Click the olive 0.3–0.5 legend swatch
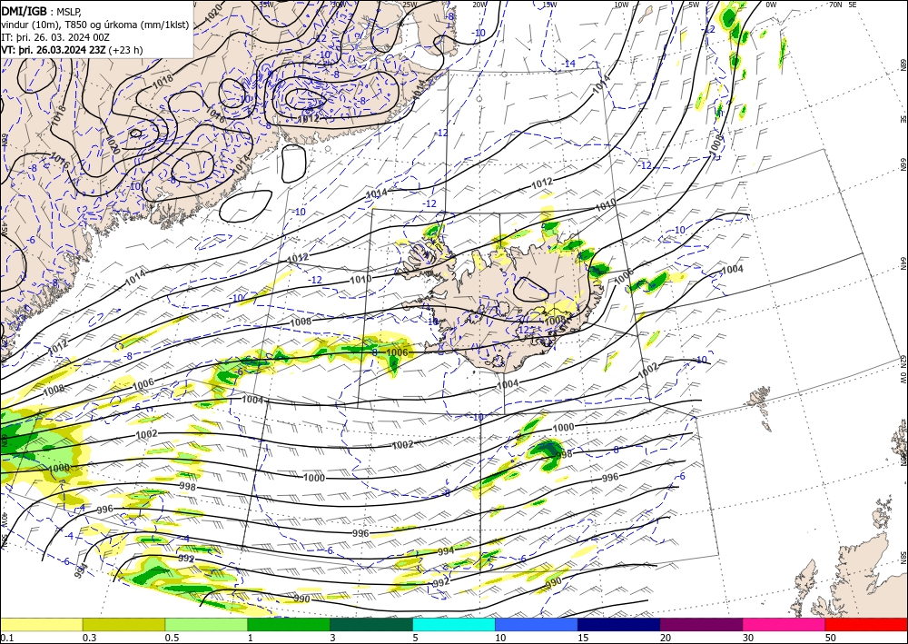908x644 pixels. coord(123,624)
